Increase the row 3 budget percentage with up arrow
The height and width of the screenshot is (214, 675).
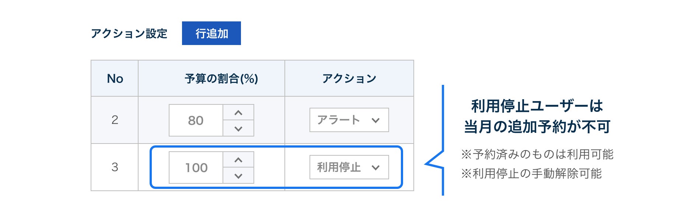click(238, 160)
